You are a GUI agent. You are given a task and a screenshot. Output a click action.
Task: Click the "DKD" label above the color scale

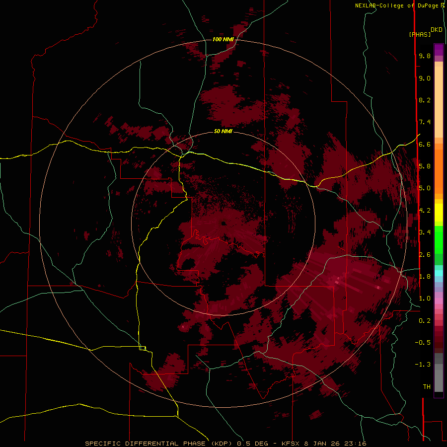pyautogui.click(x=437, y=30)
